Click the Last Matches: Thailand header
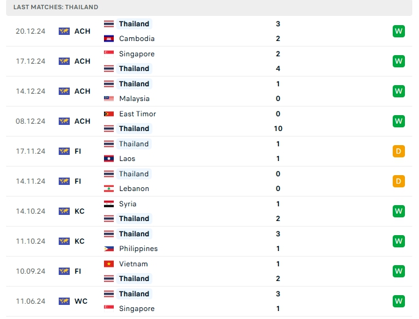The height and width of the screenshot is (319, 419). coord(56,7)
